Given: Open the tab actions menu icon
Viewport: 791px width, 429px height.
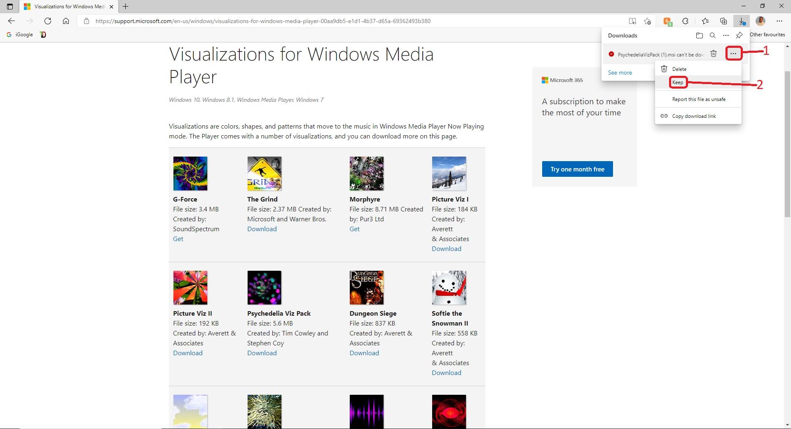Looking at the screenshot, I should pos(10,6).
